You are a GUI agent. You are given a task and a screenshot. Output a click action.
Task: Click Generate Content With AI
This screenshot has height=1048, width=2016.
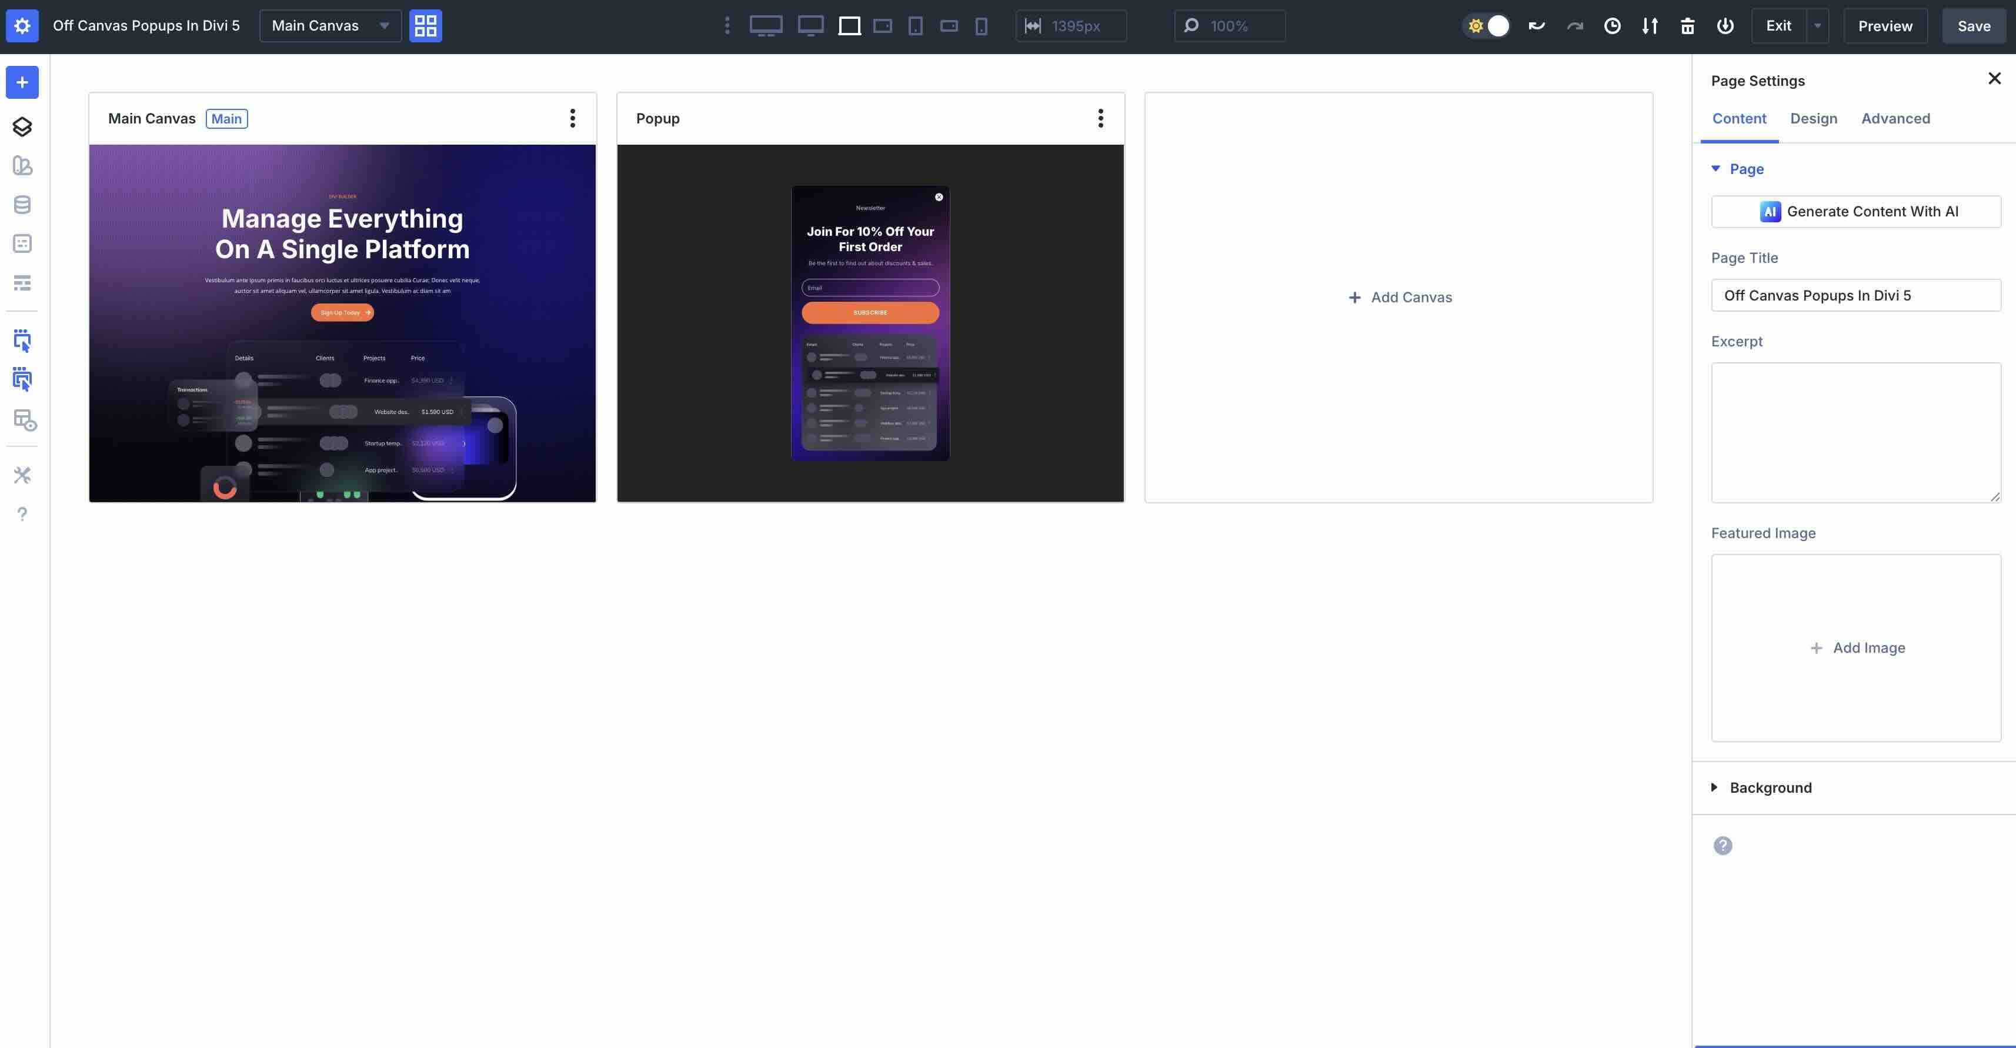pyautogui.click(x=1857, y=211)
